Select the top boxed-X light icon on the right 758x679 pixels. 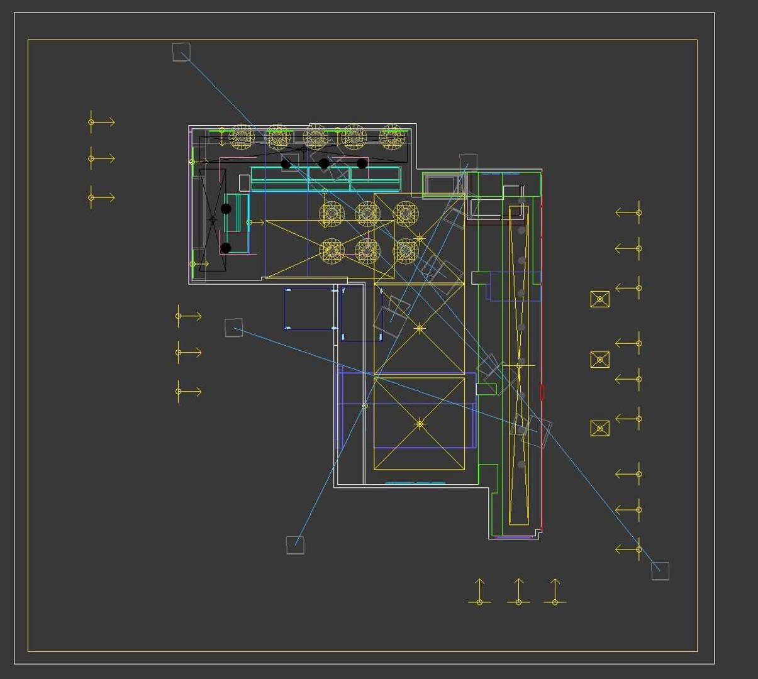pyautogui.click(x=600, y=299)
